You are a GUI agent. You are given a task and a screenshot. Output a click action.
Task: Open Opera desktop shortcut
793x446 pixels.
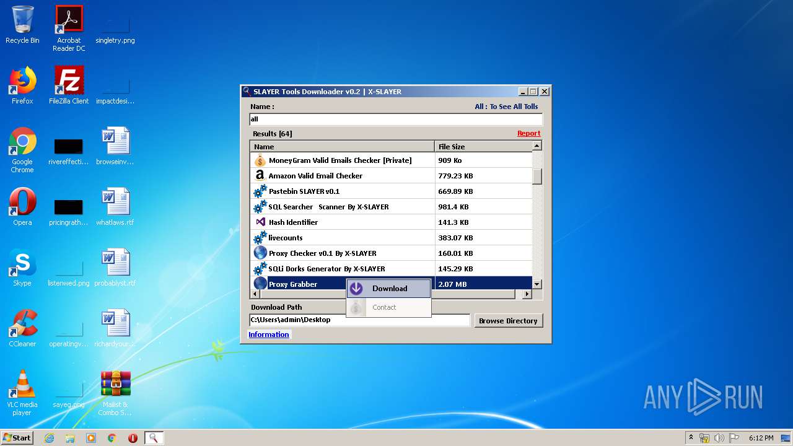[x=22, y=207]
